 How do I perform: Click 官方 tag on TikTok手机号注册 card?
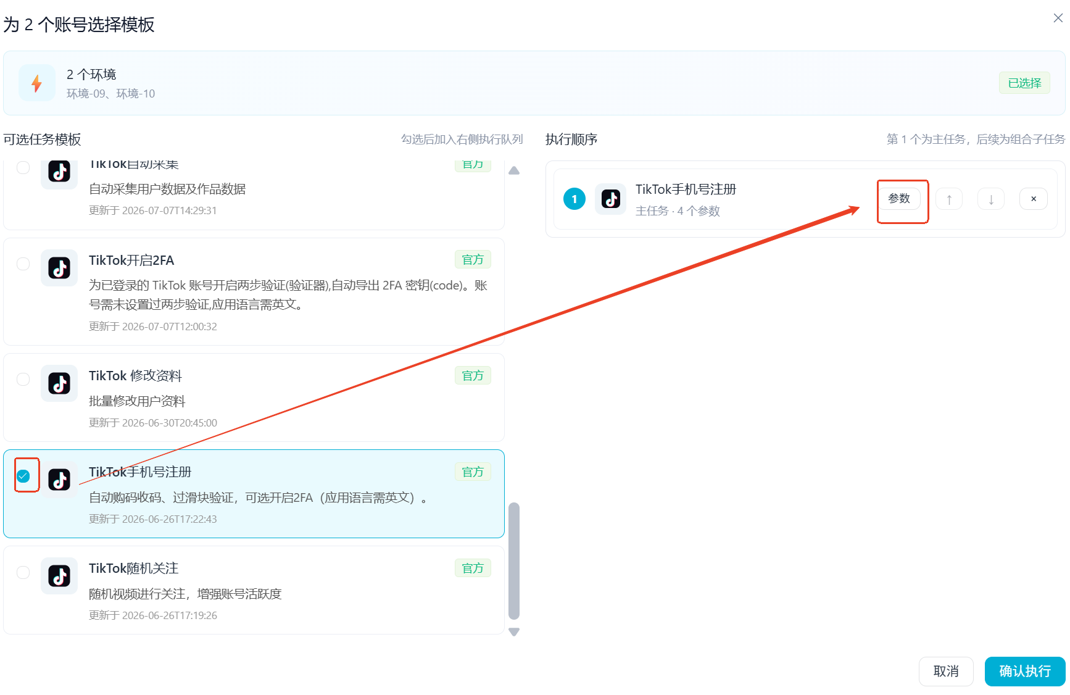[x=473, y=472]
